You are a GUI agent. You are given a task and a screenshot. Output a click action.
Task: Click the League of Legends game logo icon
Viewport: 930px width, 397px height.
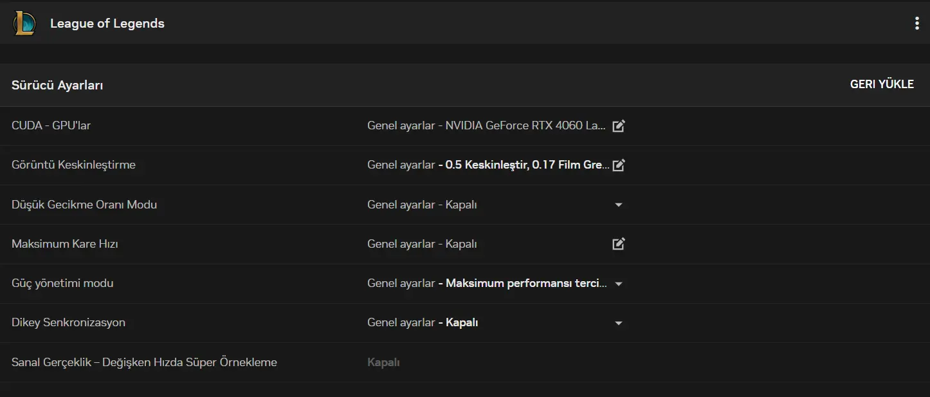tap(24, 24)
